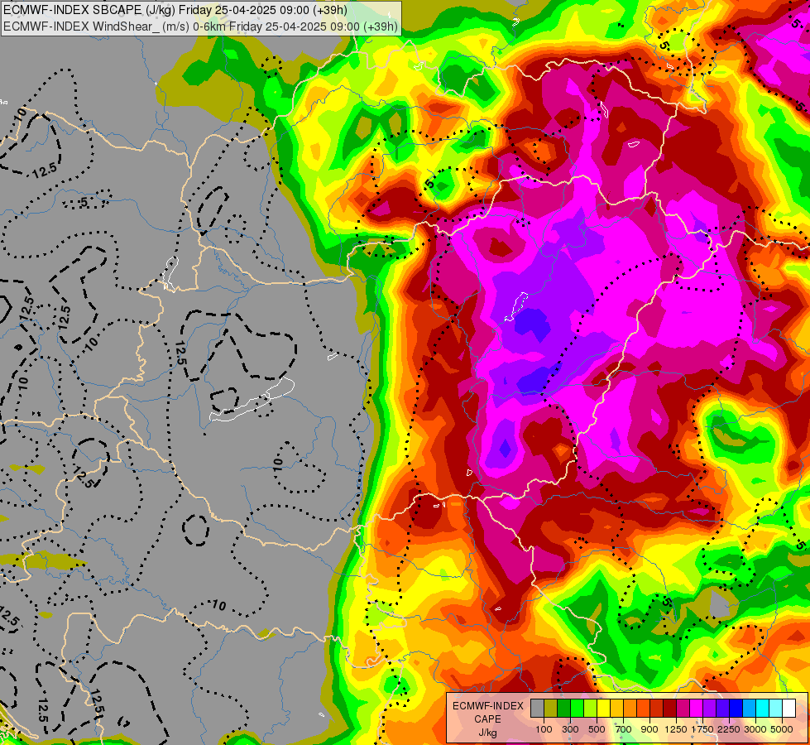
Task: Click the bright green legend swatch
Action: pyautogui.click(x=577, y=709)
